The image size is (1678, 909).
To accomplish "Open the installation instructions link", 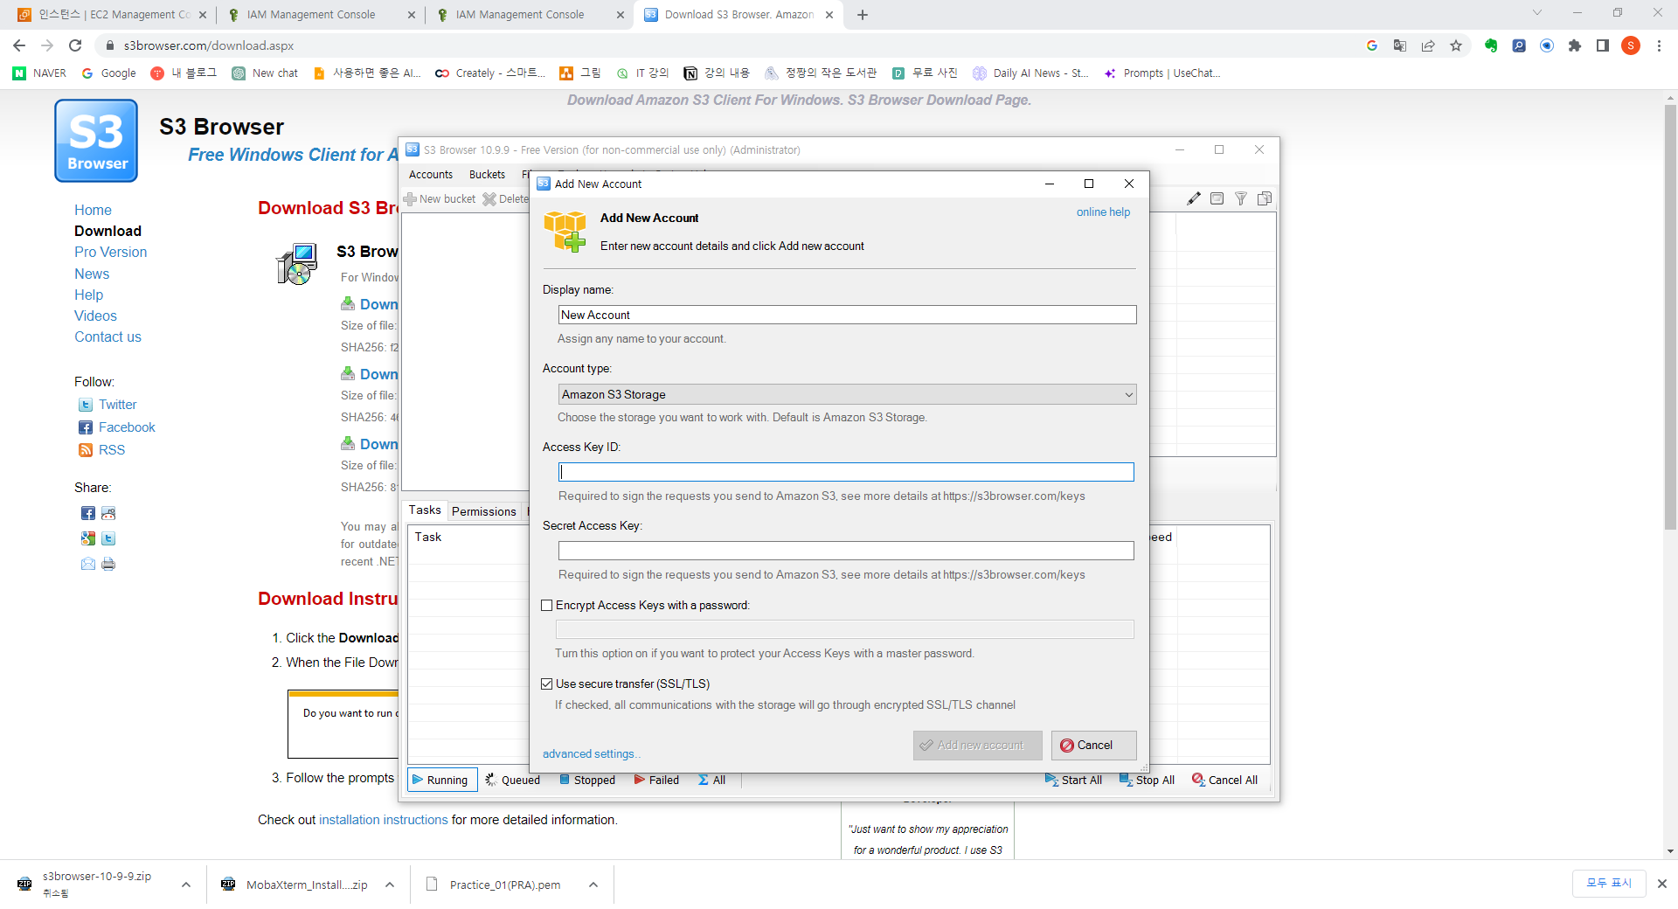I will (x=383, y=820).
